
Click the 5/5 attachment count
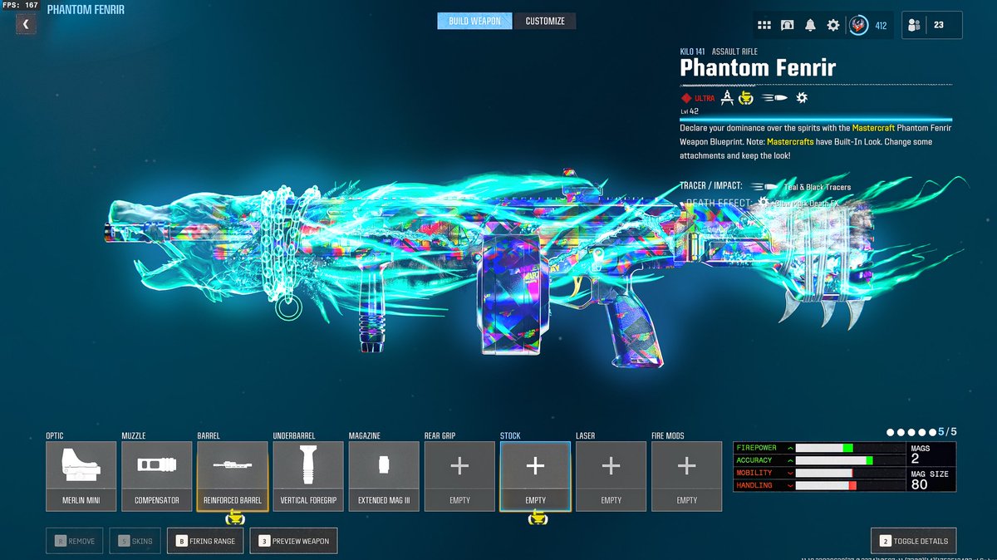pyautogui.click(x=947, y=432)
